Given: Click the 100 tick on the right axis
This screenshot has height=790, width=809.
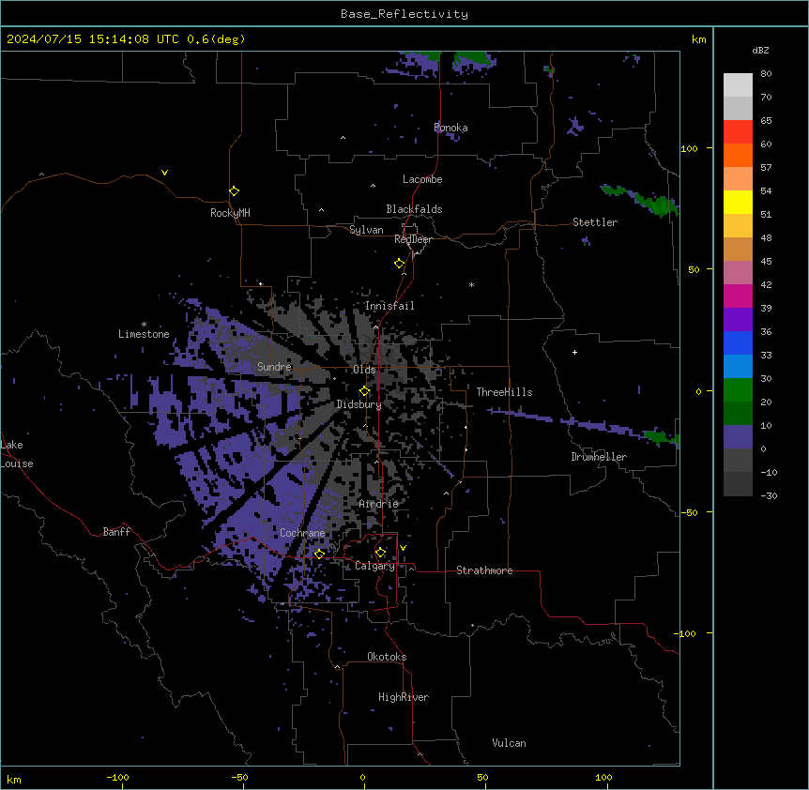Looking at the screenshot, I should tap(689, 148).
